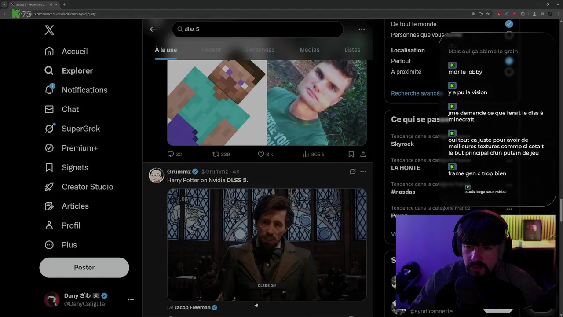Screen dimensions: 563x317
Task: Open Premium+ subscription page
Action: pyautogui.click(x=71, y=148)
